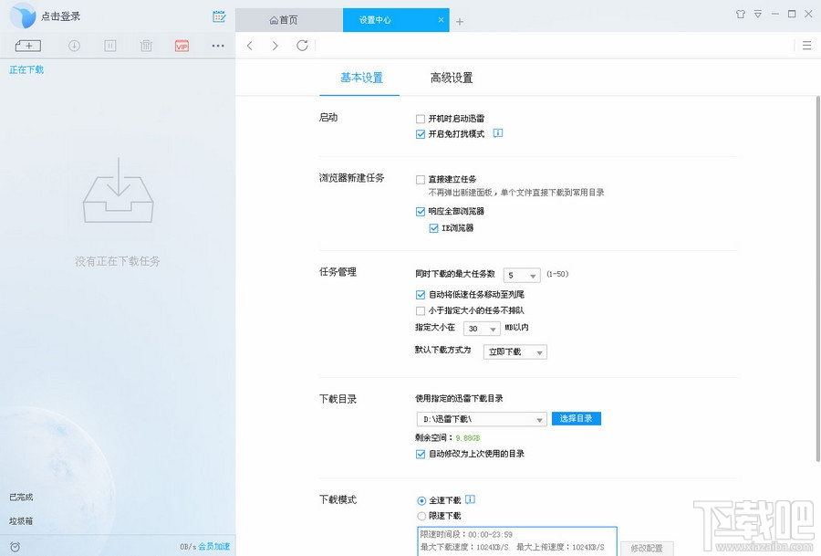Change skin with the shirt icon

[x=741, y=15]
